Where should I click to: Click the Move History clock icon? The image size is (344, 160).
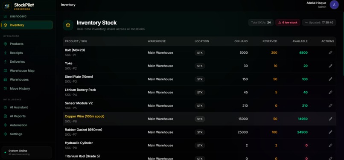[x=6, y=89]
